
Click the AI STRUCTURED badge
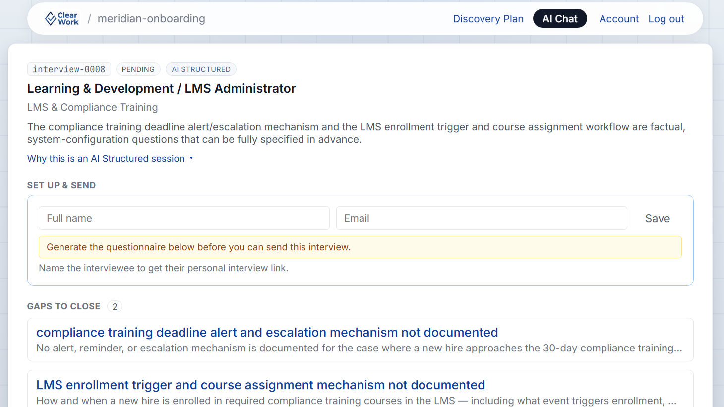coord(201,69)
